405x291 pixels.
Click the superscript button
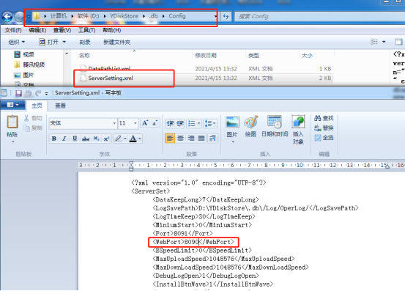(x=106, y=139)
